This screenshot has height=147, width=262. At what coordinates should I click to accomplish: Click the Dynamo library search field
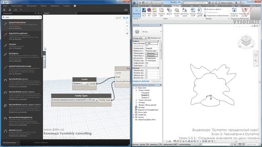[x=22, y=17]
